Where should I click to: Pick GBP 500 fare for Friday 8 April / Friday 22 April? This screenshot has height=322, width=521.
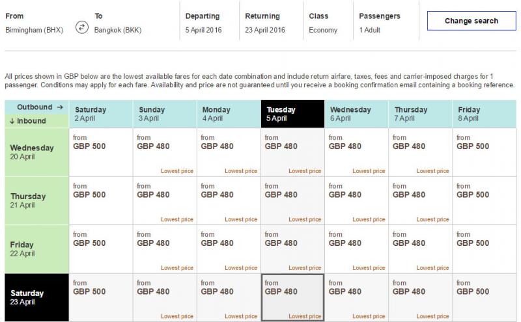tap(485, 249)
